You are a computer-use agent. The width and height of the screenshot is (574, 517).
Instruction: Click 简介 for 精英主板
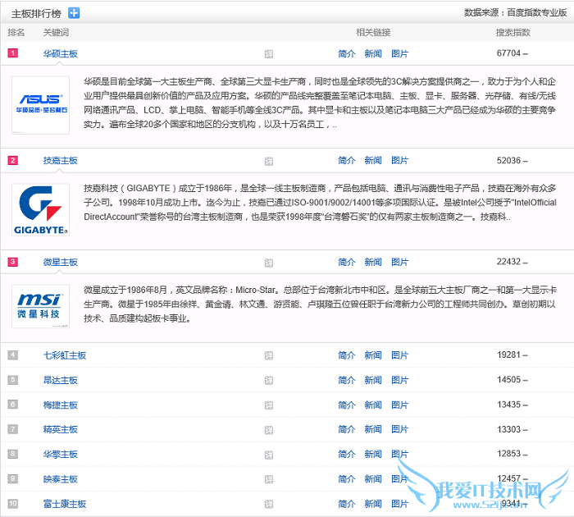tap(347, 429)
